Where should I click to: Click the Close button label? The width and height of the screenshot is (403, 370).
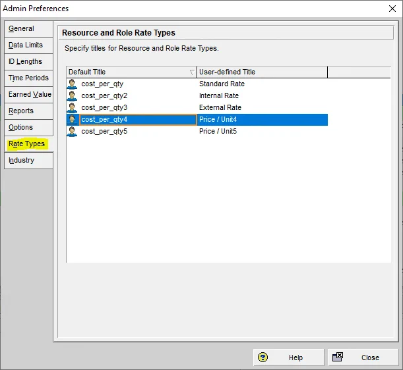[x=370, y=357]
